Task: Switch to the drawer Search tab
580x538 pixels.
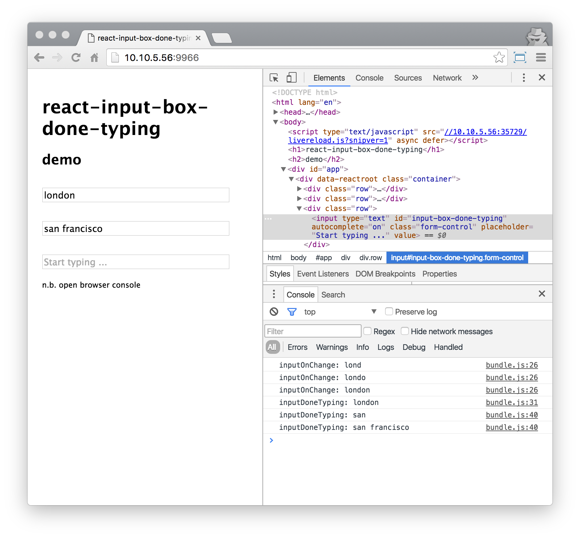Action: tap(333, 295)
